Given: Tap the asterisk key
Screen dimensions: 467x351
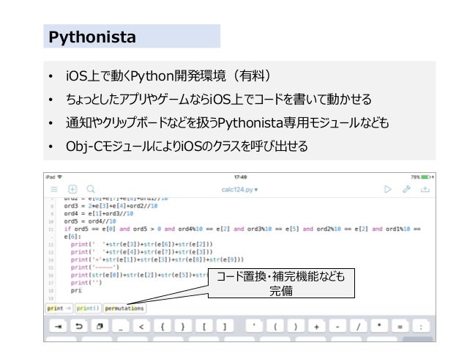Looking at the screenshot, I should [379, 326].
